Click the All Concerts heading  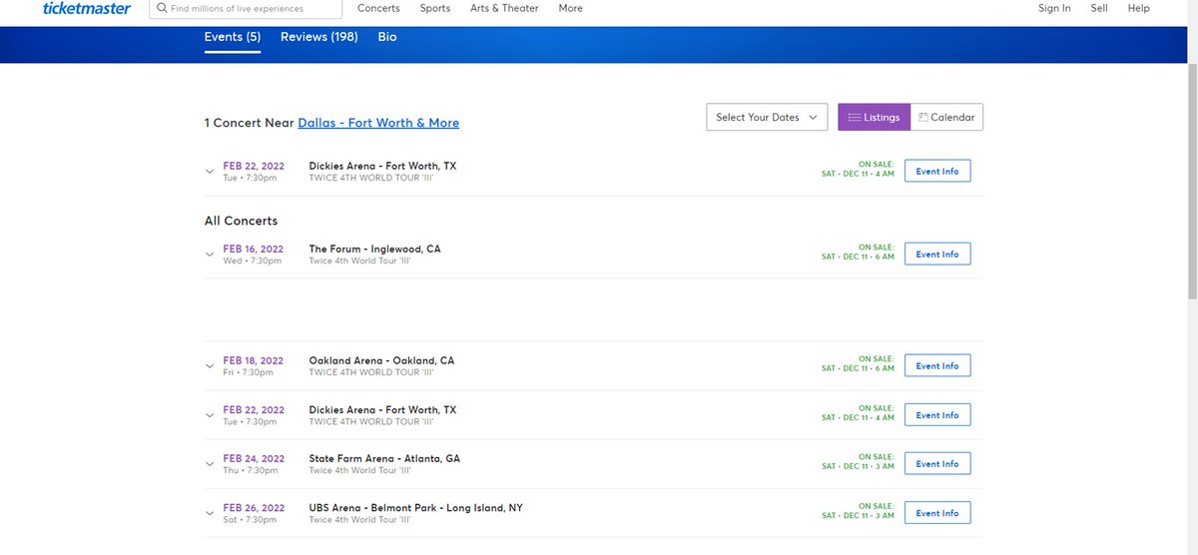click(241, 221)
